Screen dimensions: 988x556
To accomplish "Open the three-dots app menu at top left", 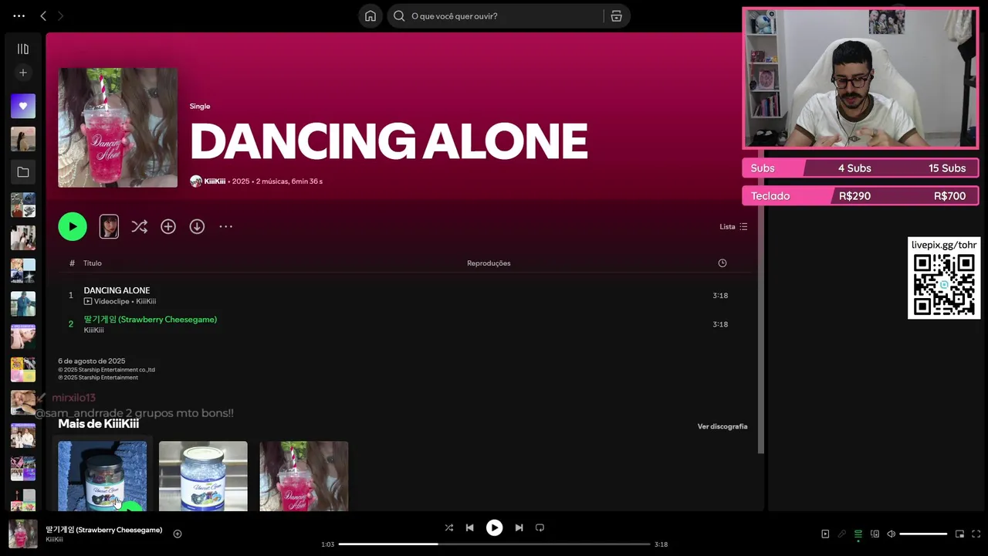I will click(x=19, y=15).
